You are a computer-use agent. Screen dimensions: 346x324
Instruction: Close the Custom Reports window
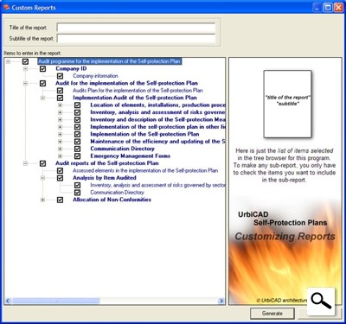[338, 8]
